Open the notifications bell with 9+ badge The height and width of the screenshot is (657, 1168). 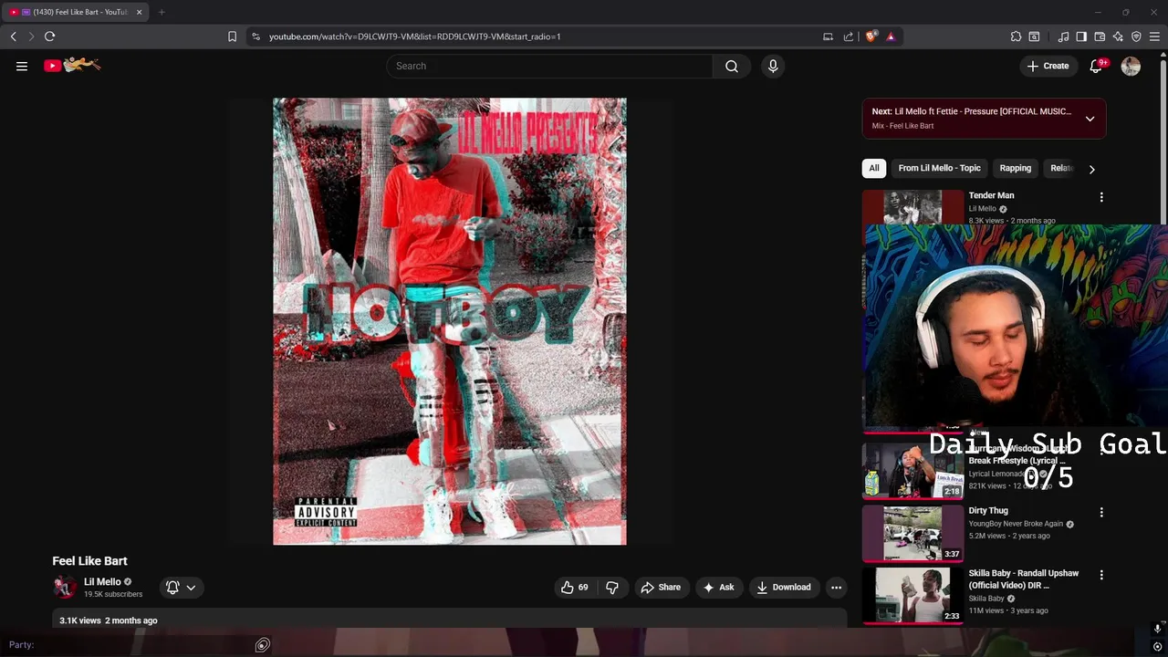click(1097, 66)
